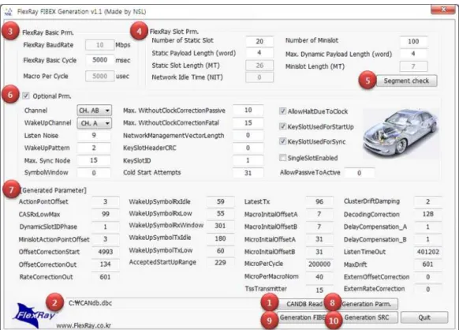Click the OffsetCorrectionStart value 4993

[x=106, y=252]
